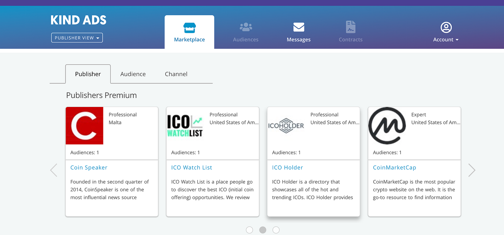Click the ICO Watchlist logo thumbnail
The height and width of the screenshot is (235, 504).
(x=185, y=126)
